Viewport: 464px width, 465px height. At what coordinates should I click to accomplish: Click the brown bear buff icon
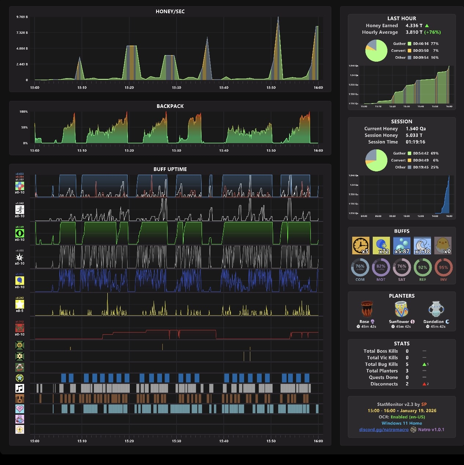click(20, 399)
